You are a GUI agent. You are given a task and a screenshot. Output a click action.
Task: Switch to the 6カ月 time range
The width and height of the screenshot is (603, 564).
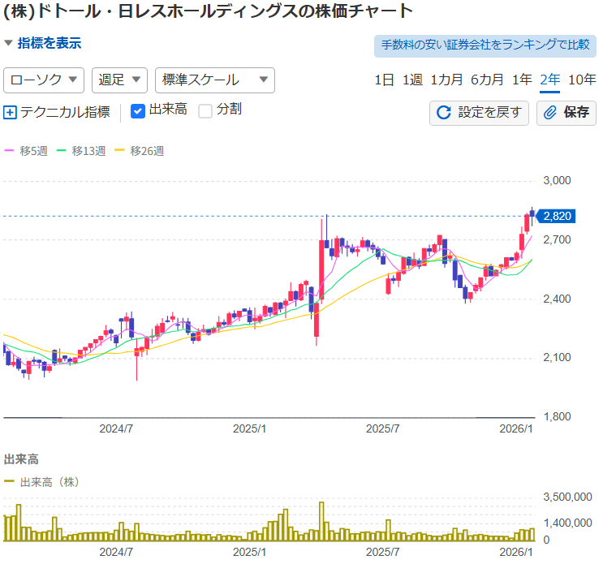point(487,80)
